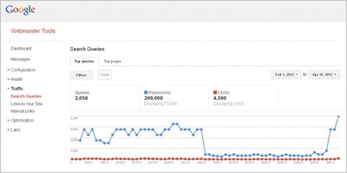Open the Apr 10, 2013 end date dropdown
This screenshot has width=347, height=173.
[x=324, y=74]
